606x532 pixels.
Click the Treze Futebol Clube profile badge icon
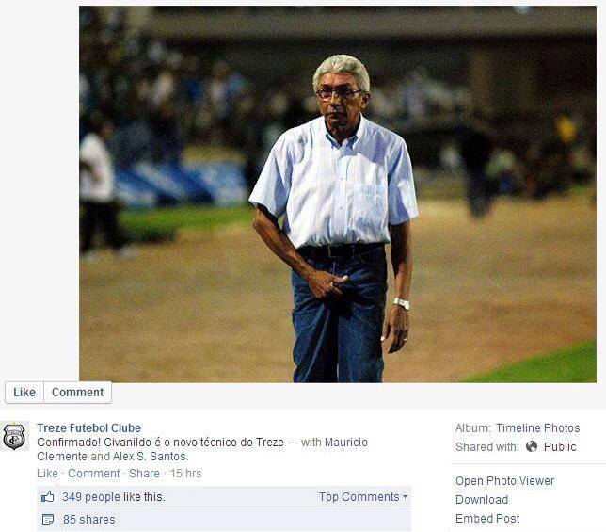(x=14, y=436)
